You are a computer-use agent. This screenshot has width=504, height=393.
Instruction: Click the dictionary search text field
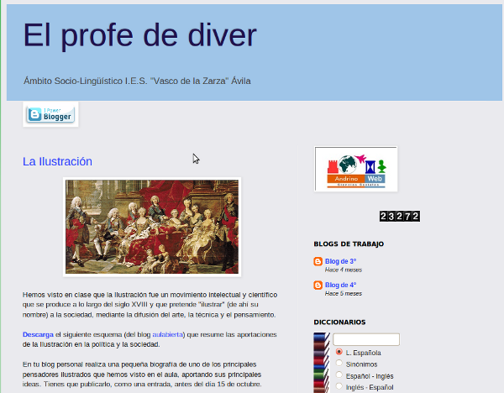(366, 339)
